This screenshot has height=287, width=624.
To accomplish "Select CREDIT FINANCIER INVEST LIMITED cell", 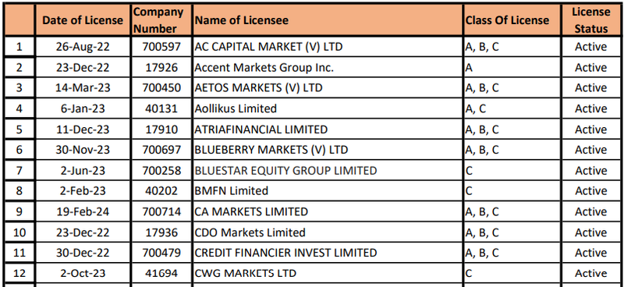I will tap(328, 253).
